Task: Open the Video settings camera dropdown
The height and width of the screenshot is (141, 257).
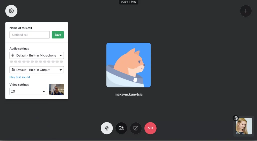Action: pos(28,91)
